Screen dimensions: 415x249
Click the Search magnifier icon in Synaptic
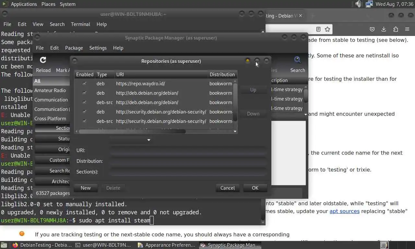pyautogui.click(x=297, y=60)
